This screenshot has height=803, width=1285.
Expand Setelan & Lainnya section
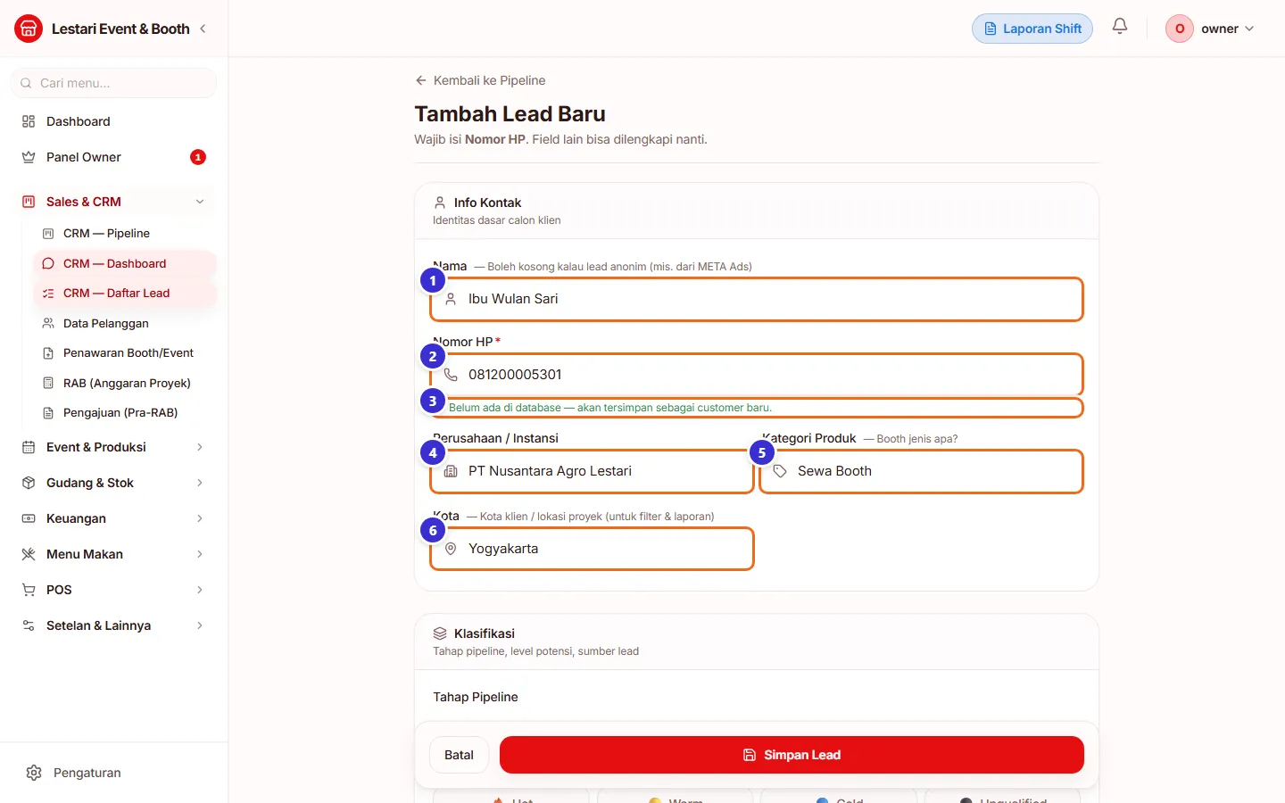[x=113, y=625]
